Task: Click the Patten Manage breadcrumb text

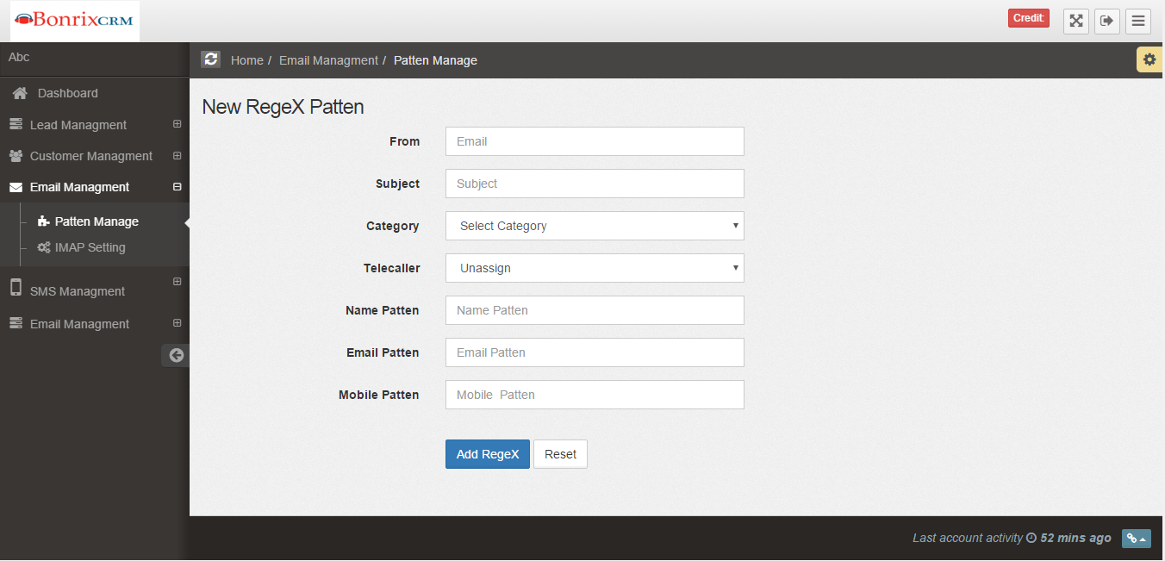Action: (435, 60)
